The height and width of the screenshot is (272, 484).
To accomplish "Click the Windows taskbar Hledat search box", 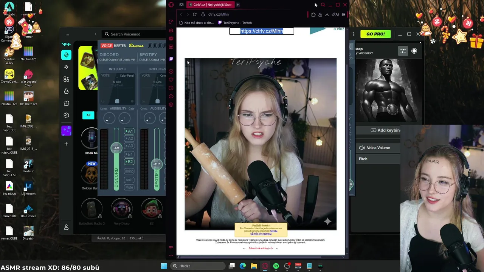I will coord(197,266).
